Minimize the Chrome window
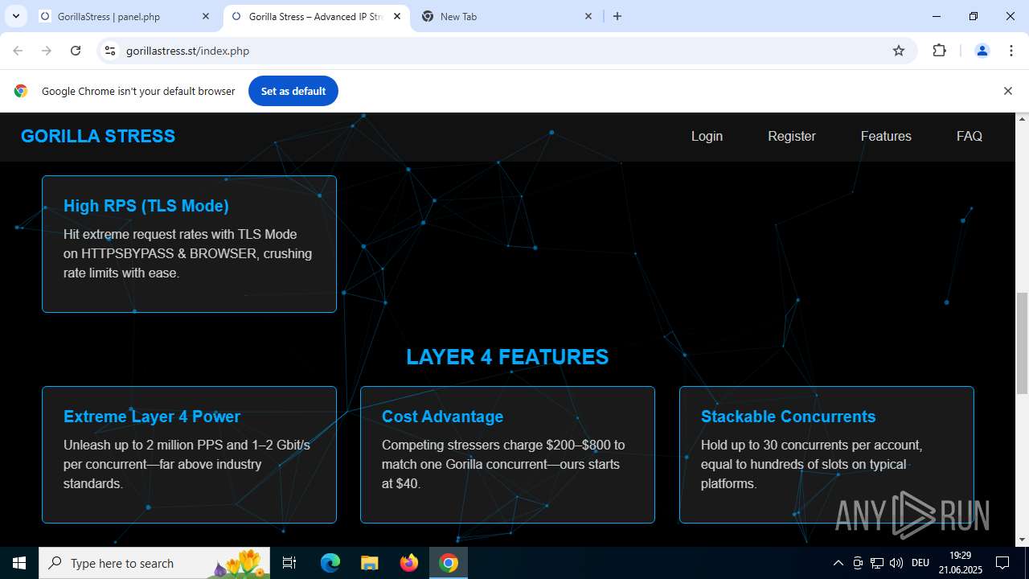The height and width of the screenshot is (579, 1029). [x=937, y=16]
